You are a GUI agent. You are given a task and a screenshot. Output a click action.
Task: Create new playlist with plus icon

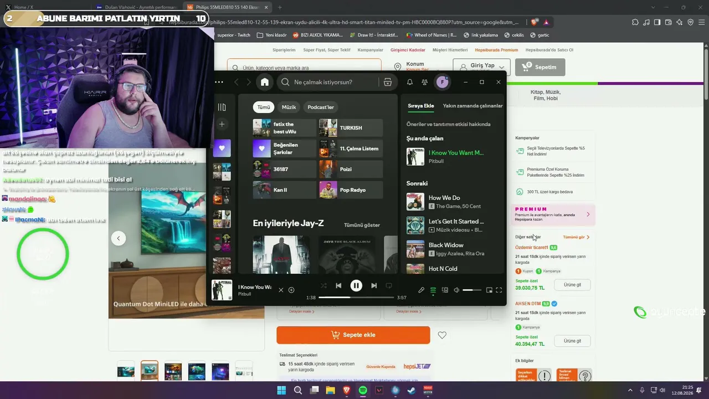click(222, 124)
